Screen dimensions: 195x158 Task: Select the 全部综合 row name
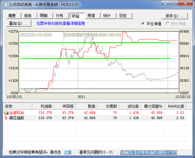(x=16, y=113)
